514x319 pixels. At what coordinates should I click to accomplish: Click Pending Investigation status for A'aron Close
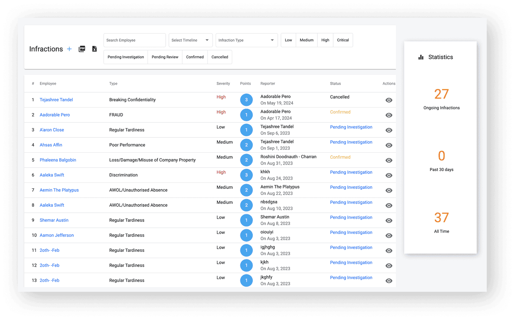(351, 127)
